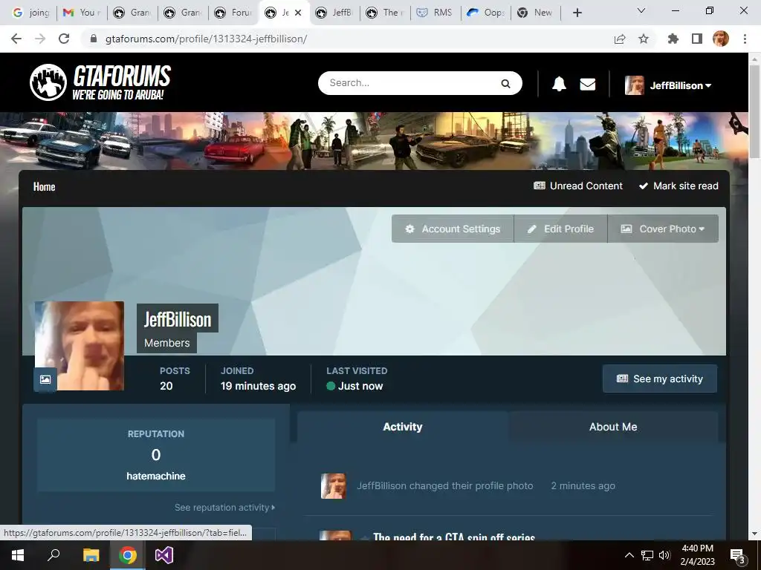Open the Windows Start menu

coord(18,555)
